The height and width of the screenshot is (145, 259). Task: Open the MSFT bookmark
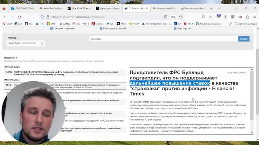[51, 24]
